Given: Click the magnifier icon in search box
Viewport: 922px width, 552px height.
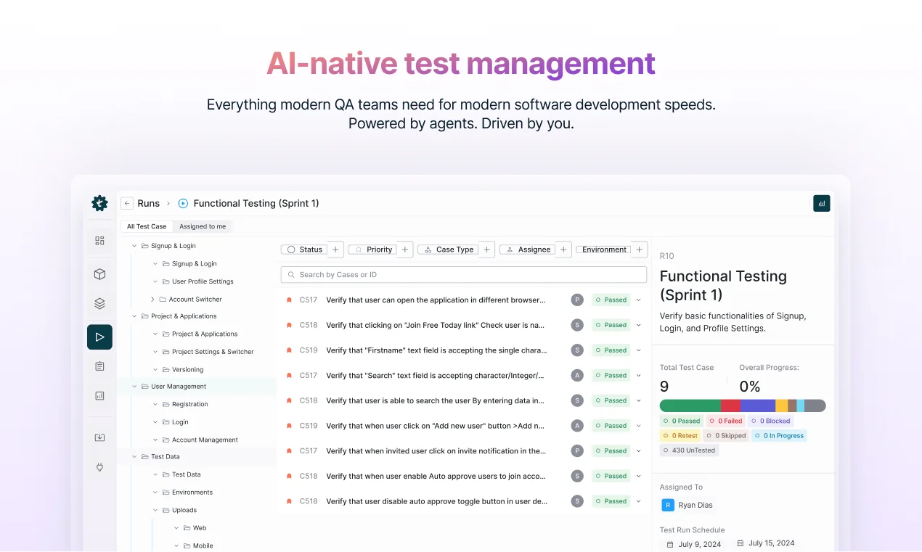Looking at the screenshot, I should click(291, 275).
